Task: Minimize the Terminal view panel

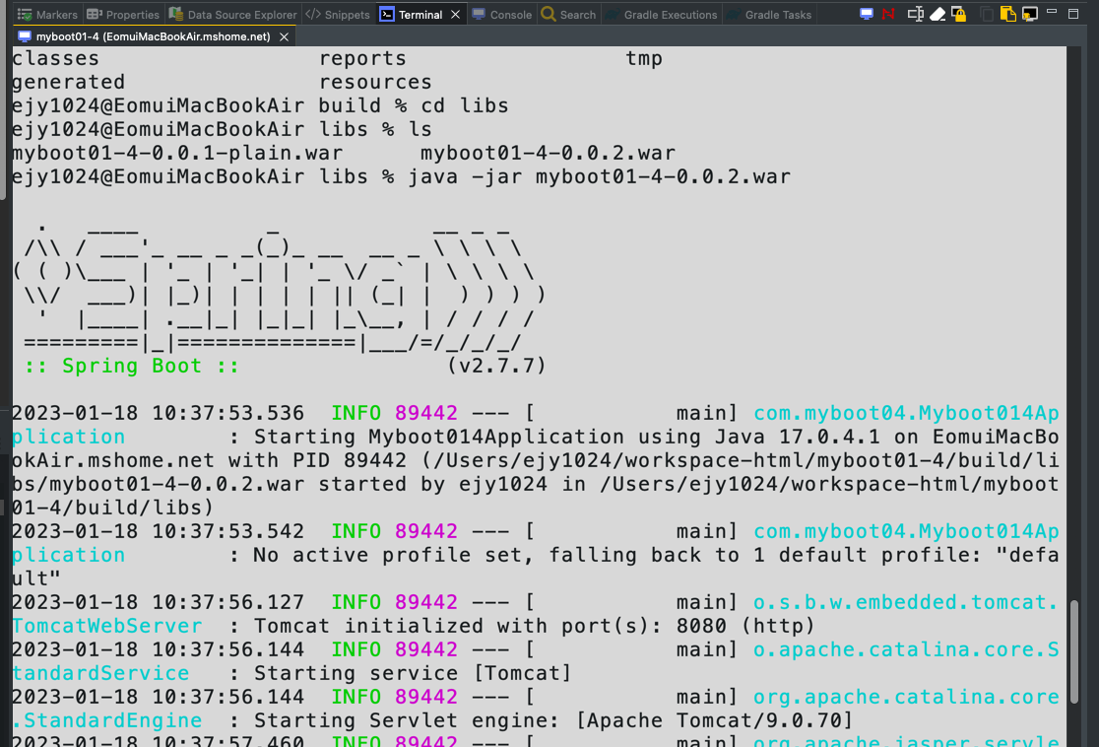Action: click(x=1052, y=12)
